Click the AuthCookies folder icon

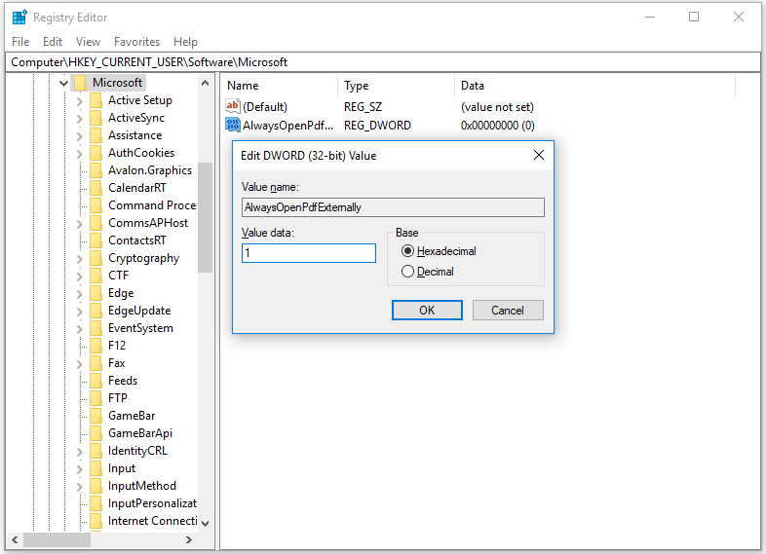pos(96,153)
